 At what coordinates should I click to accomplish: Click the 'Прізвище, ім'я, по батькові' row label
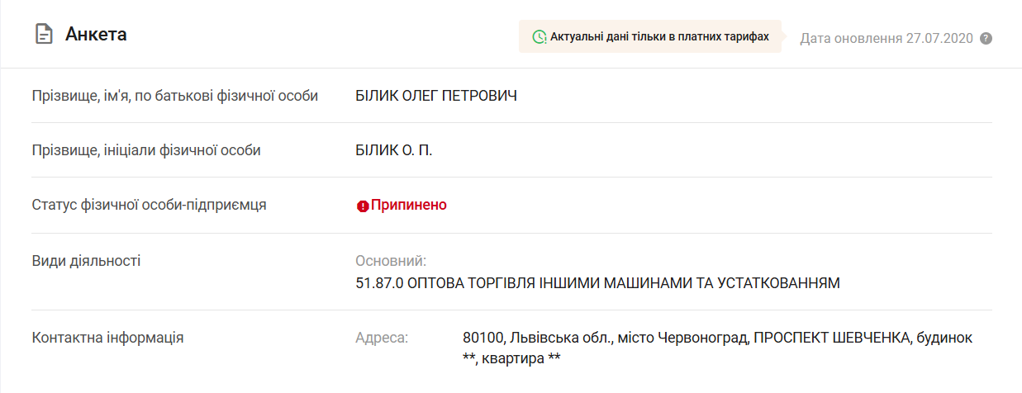pos(174,96)
